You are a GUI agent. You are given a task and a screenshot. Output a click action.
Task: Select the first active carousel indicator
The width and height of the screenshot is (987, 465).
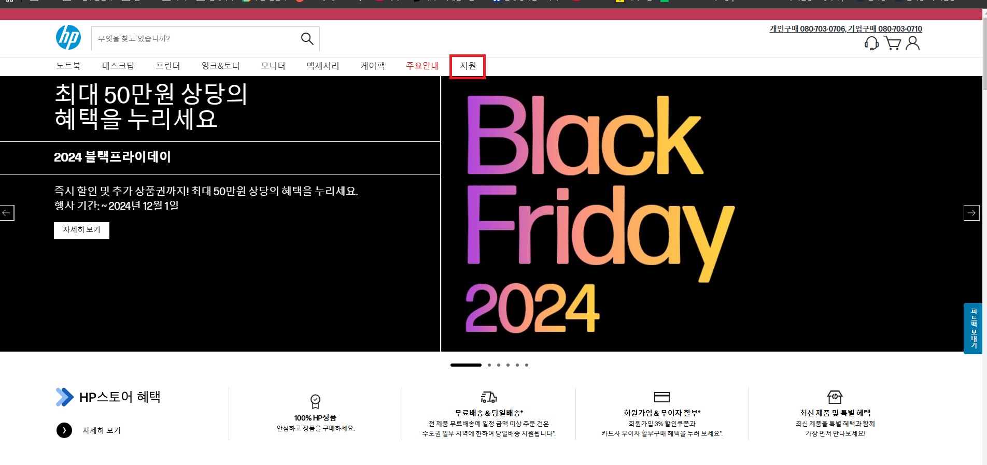(x=466, y=365)
